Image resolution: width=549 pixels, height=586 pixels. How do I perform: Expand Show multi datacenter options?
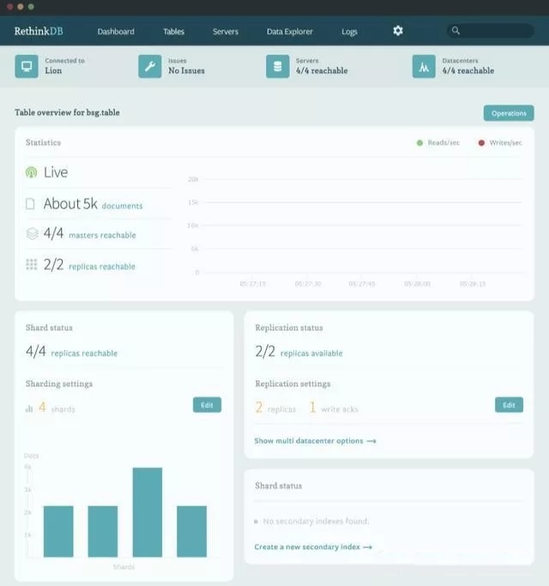click(x=315, y=441)
